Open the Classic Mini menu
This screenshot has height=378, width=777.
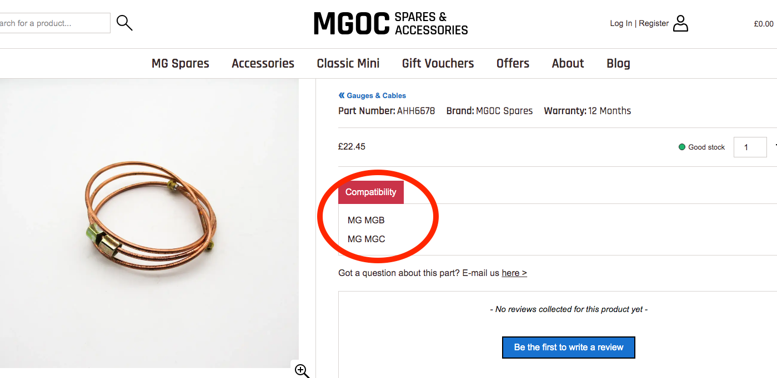click(x=348, y=63)
